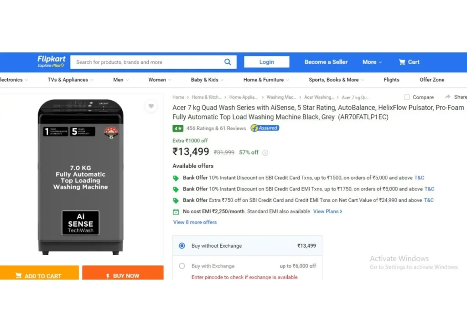Select Buy without Exchange option

pos(182,245)
